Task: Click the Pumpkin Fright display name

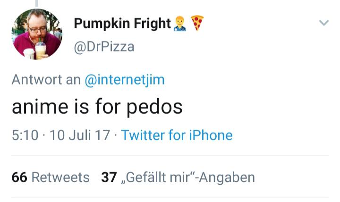Action: coord(122,23)
